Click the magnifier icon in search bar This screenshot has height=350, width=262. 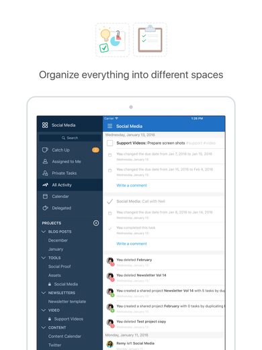click(64, 138)
